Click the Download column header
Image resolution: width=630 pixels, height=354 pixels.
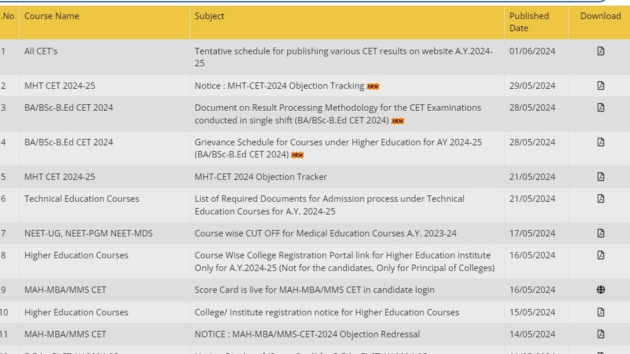point(600,16)
